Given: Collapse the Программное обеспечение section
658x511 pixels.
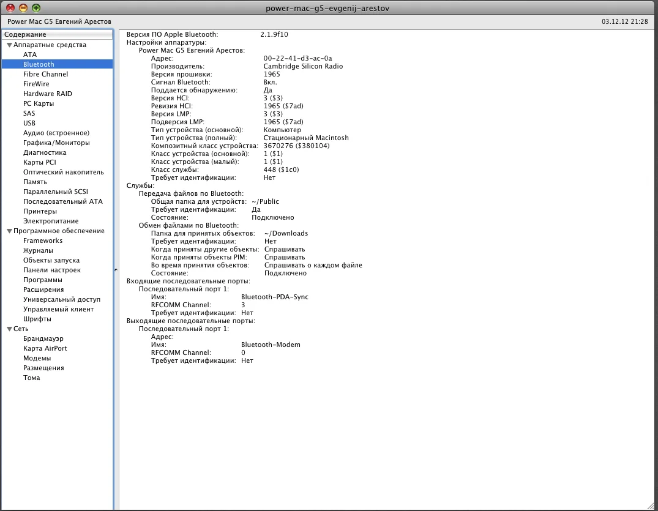Looking at the screenshot, I should tap(9, 231).
